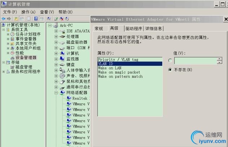Image resolution: width=228 pixels, height=147 pixels.
Task: Click the 值(V) input field
Action: coord(196,61)
